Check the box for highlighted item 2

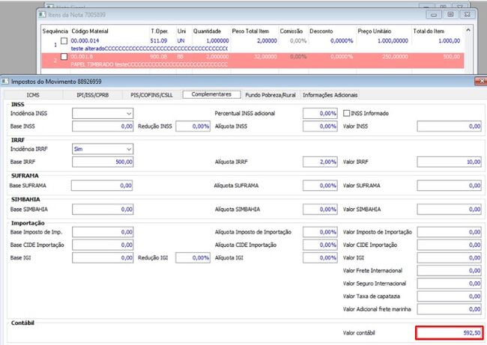[64, 56]
